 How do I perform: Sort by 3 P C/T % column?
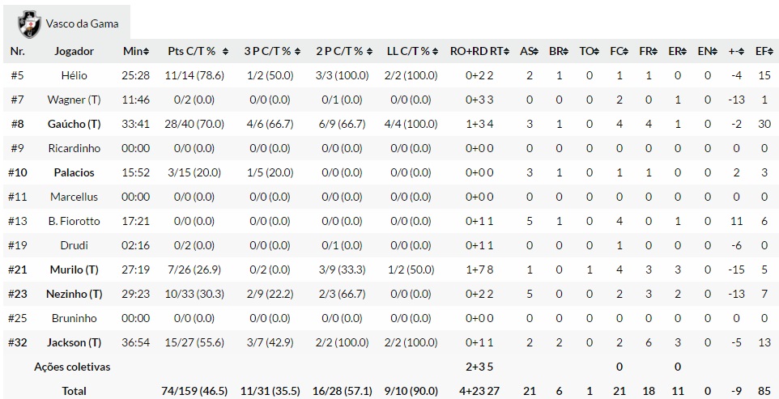(272, 51)
